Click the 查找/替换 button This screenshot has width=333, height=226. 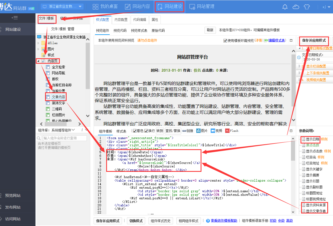pos(173,131)
